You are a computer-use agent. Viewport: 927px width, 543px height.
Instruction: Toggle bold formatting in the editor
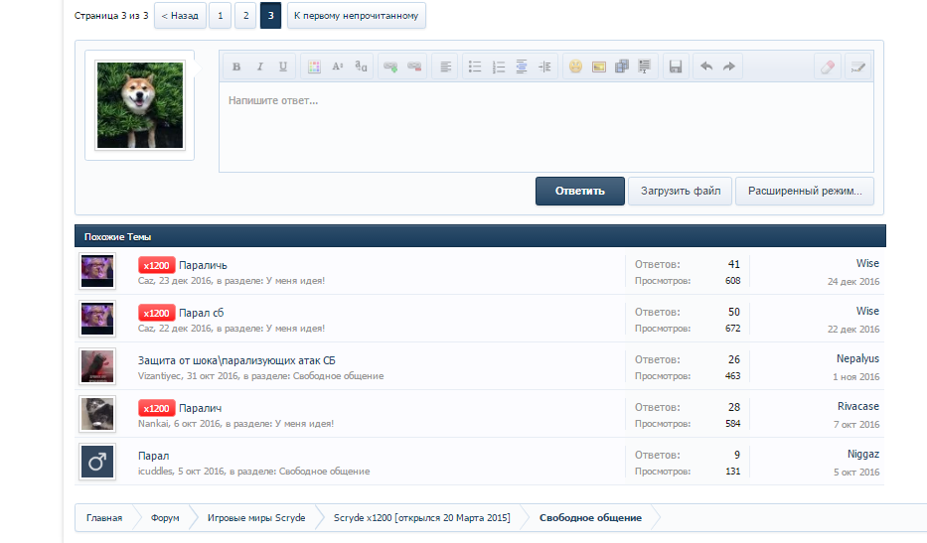tap(236, 67)
